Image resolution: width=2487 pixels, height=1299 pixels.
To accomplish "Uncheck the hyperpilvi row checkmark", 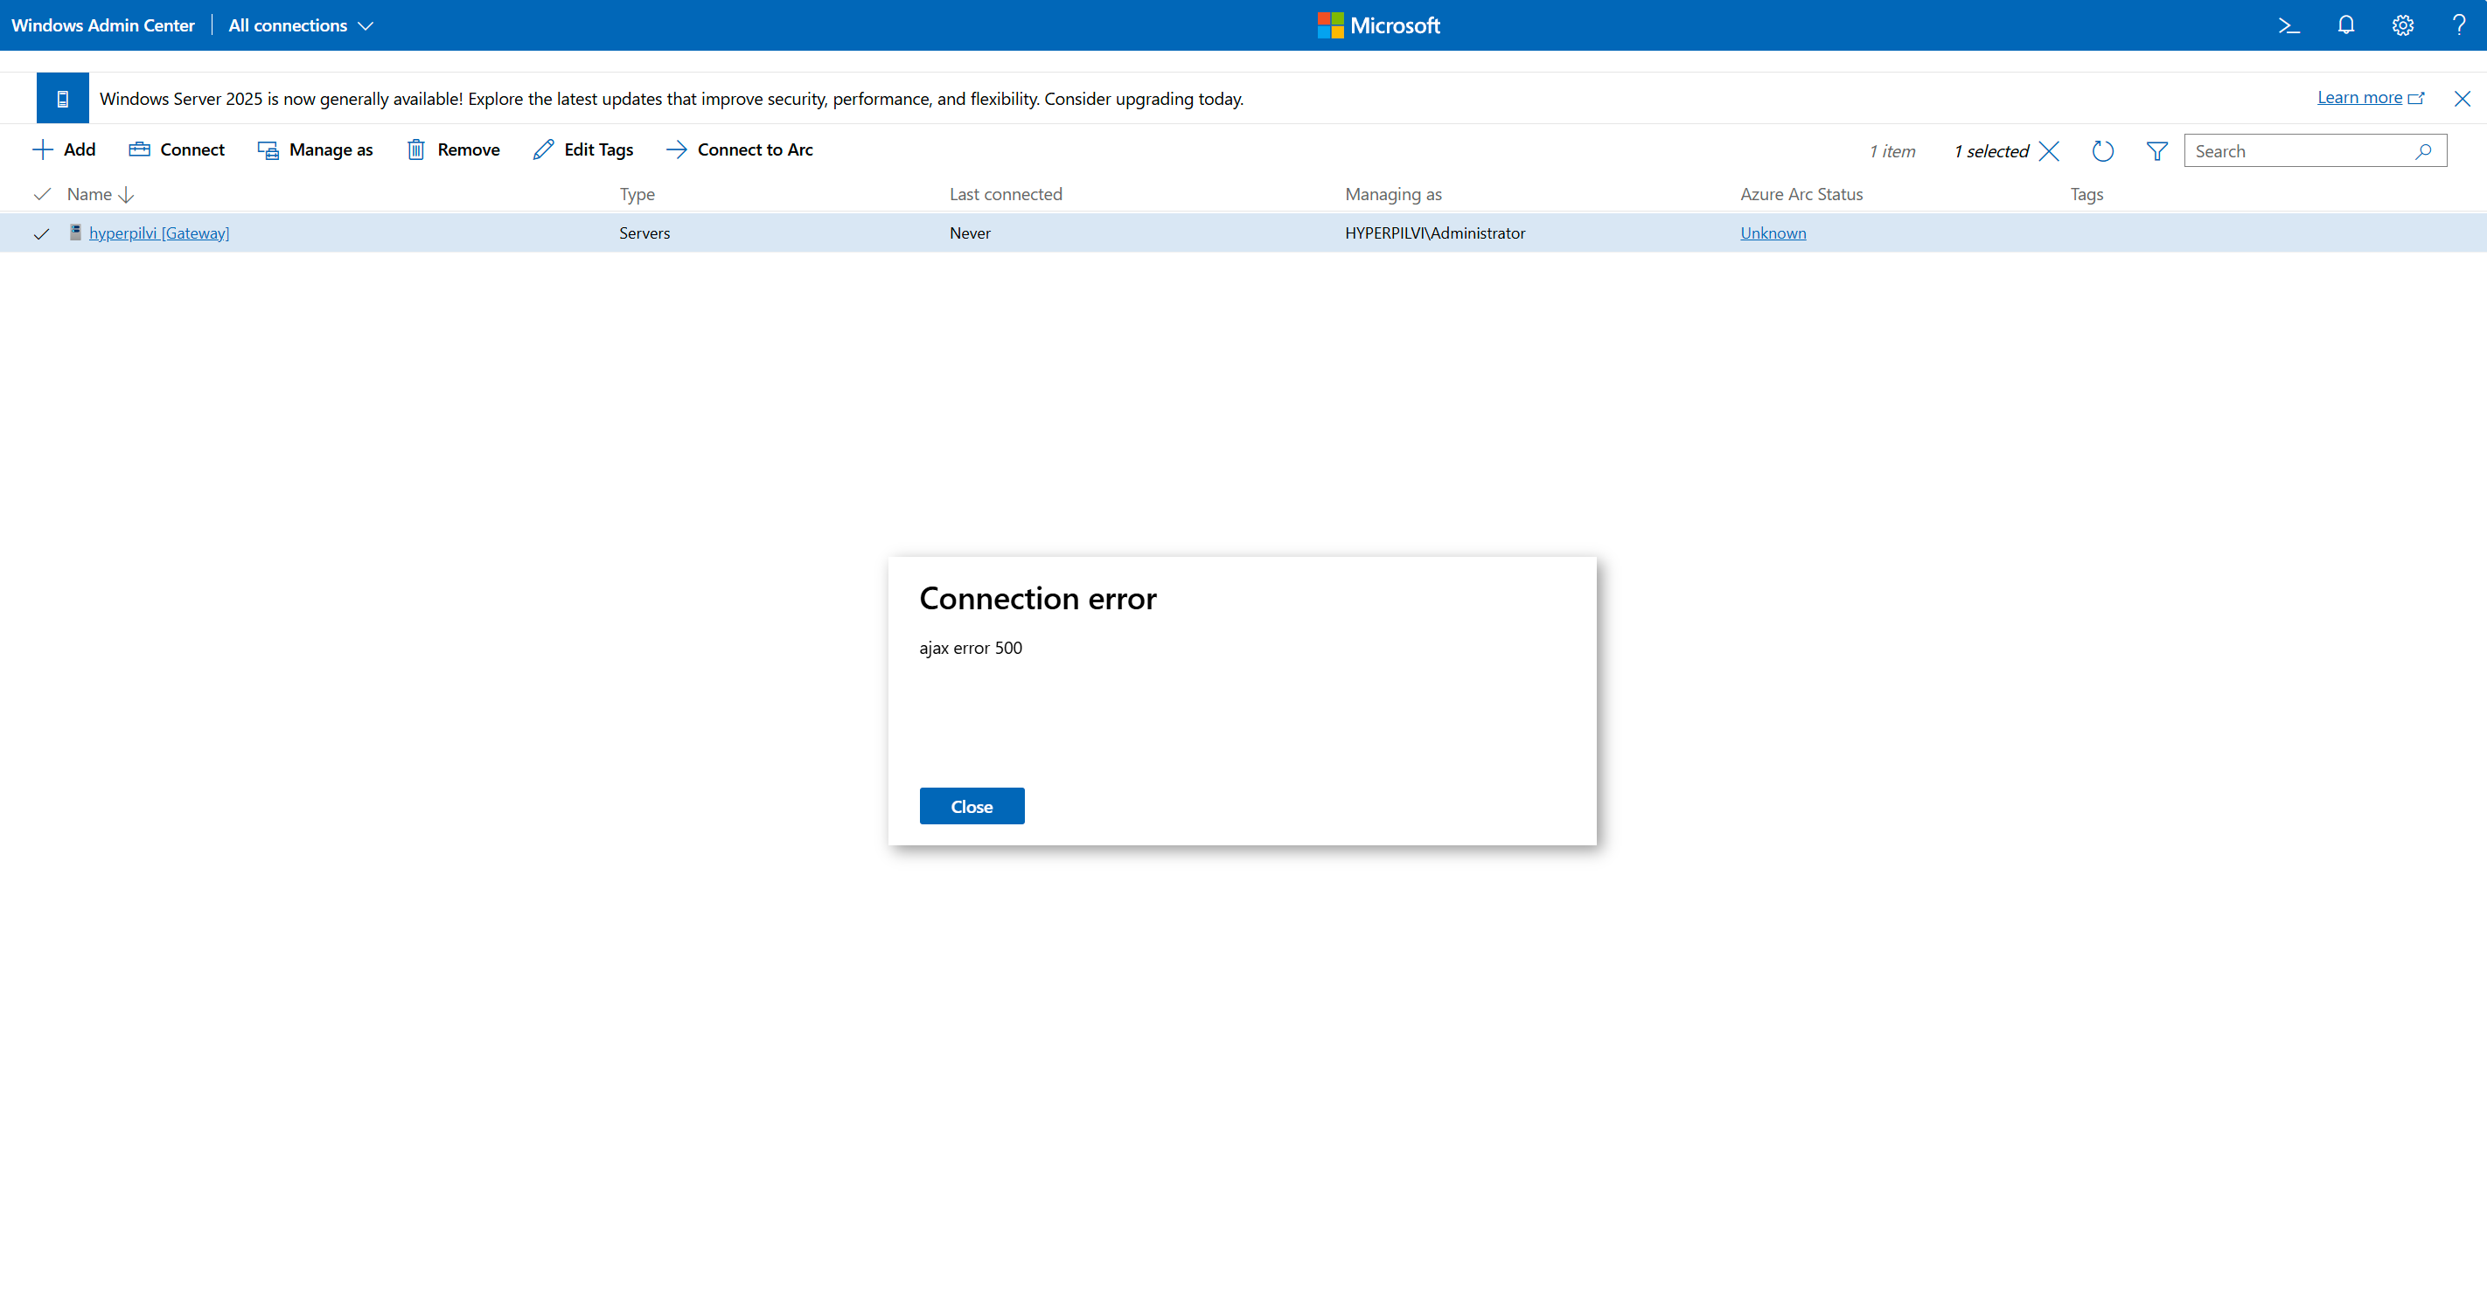I will coord(41,233).
